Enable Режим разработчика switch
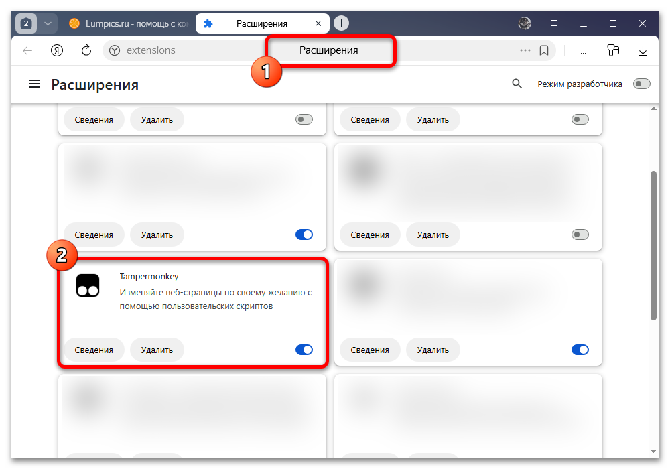The height and width of the screenshot is (469, 670). pos(641,84)
